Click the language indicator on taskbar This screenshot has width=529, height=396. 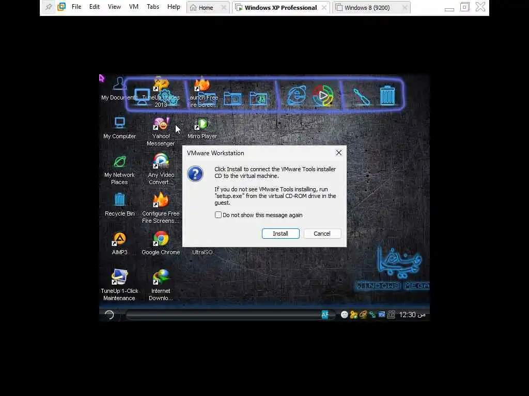pyautogui.click(x=325, y=315)
